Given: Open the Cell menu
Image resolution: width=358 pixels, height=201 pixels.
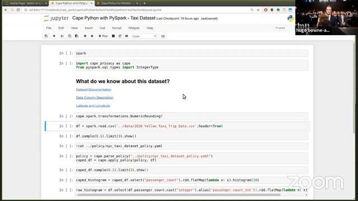Looking at the screenshot, I should 102,28.
